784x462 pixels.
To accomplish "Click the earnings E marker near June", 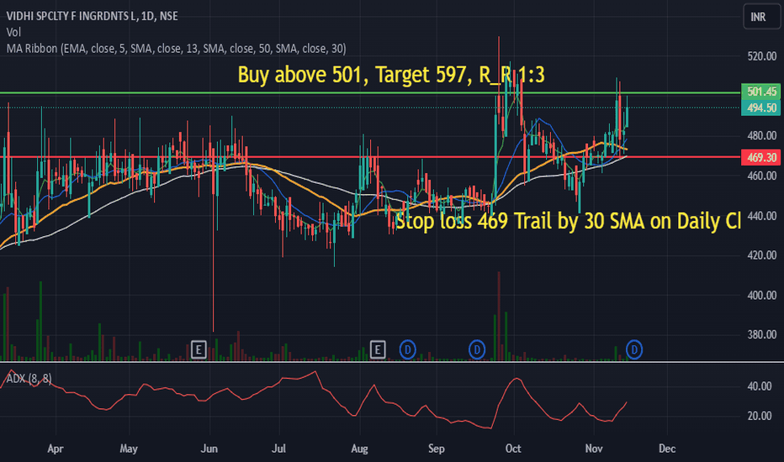I will tap(199, 349).
